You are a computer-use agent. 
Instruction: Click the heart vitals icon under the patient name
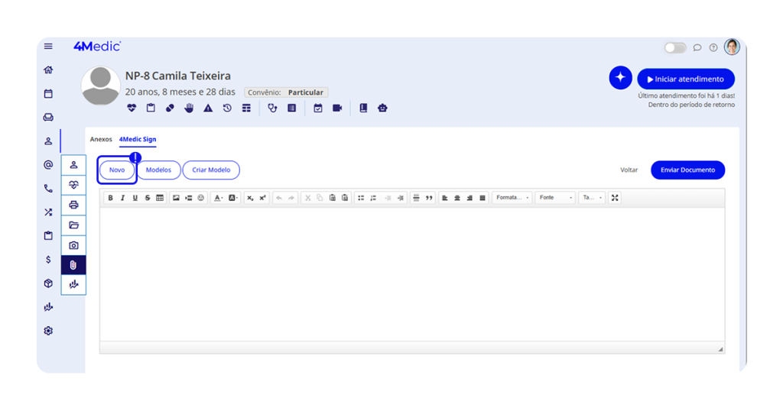coord(132,108)
